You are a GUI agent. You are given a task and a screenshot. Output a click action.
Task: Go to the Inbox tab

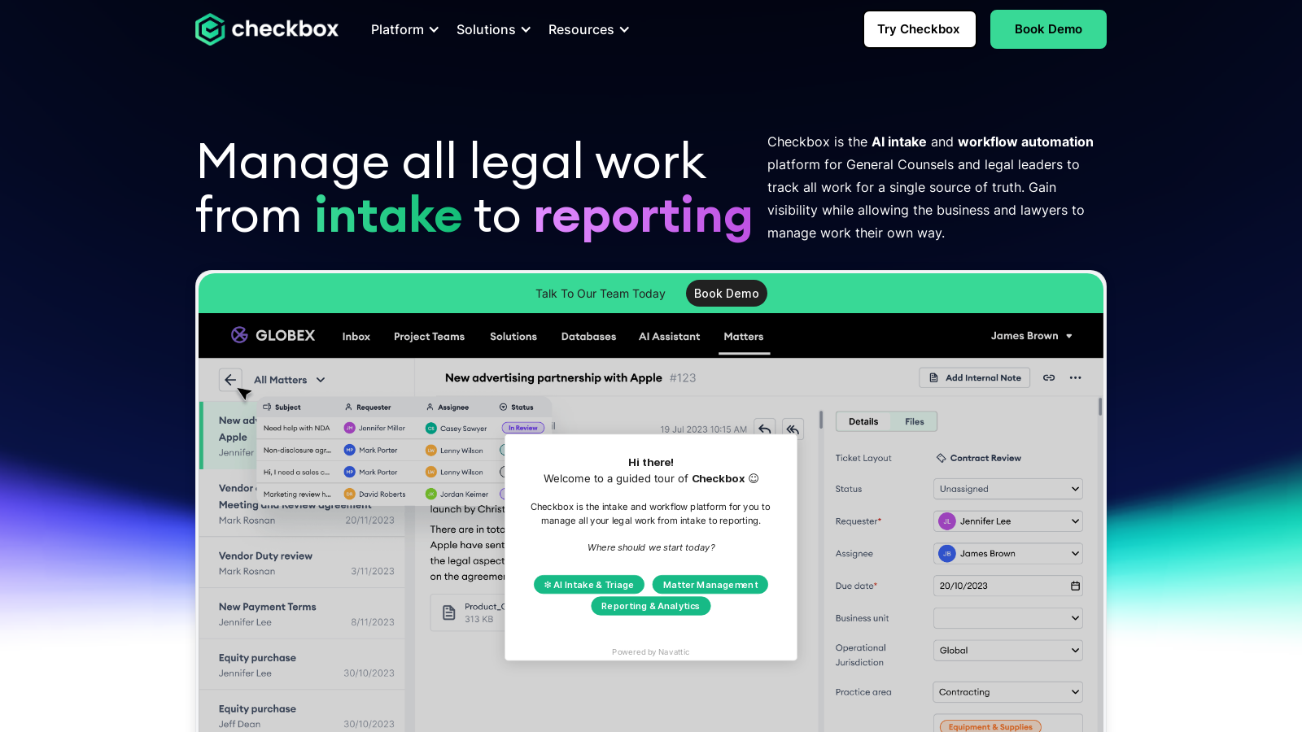pos(356,337)
